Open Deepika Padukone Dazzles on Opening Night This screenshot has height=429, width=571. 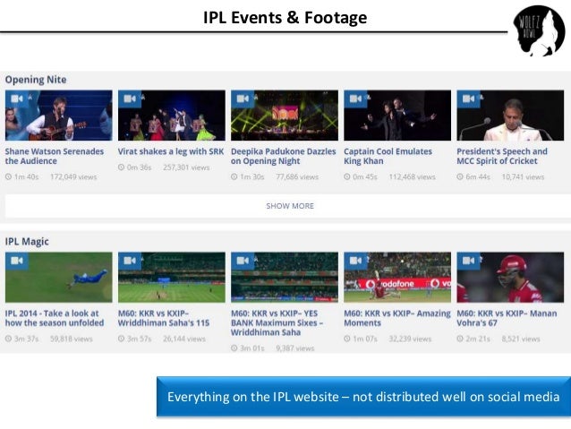click(x=284, y=156)
